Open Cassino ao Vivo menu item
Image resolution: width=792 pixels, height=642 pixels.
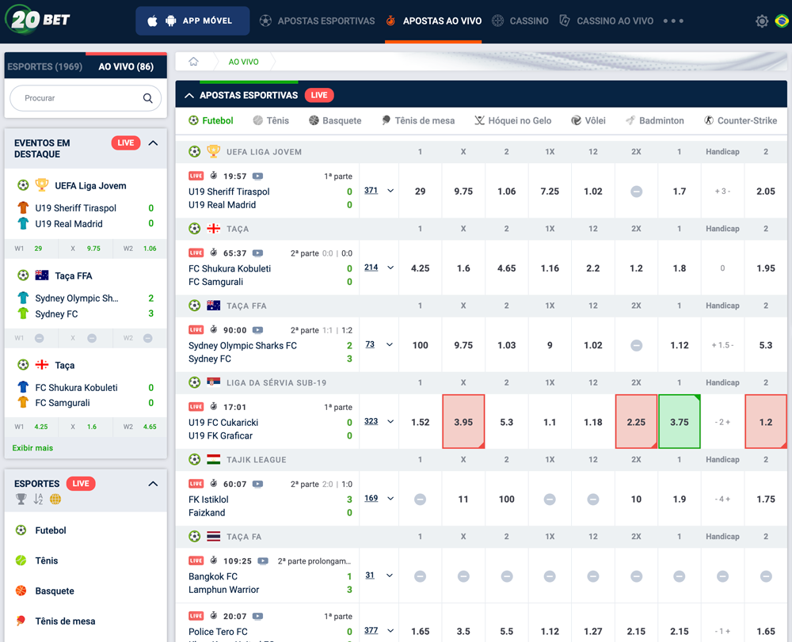[x=606, y=21]
